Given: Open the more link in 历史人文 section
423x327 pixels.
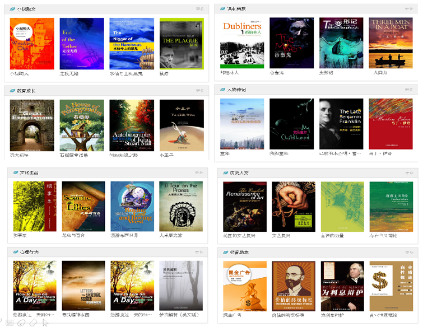Looking at the screenshot, I should [x=409, y=172].
